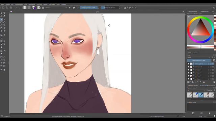216x121 pixels.
Task: Open the Правка menu
Action: [7, 4]
